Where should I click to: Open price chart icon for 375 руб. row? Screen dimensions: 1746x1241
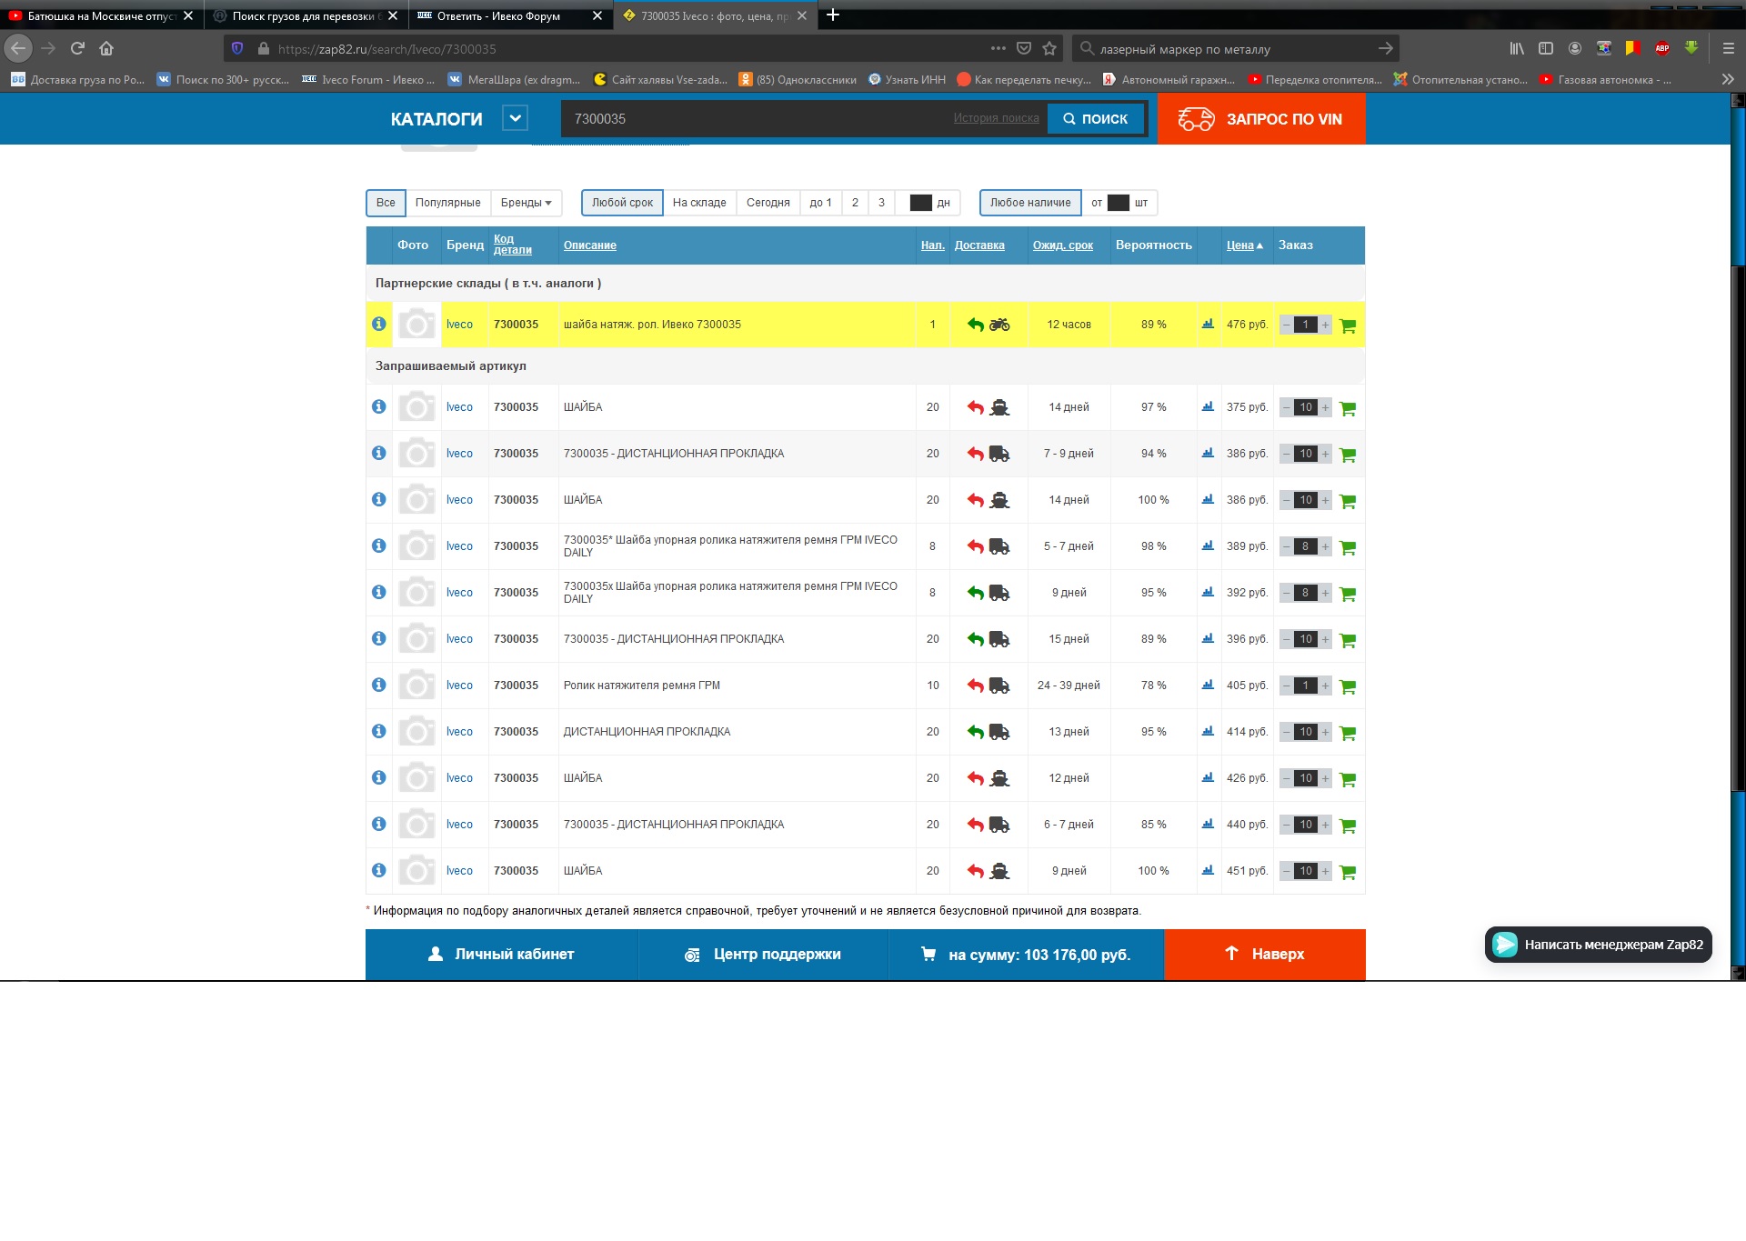pos(1208,407)
